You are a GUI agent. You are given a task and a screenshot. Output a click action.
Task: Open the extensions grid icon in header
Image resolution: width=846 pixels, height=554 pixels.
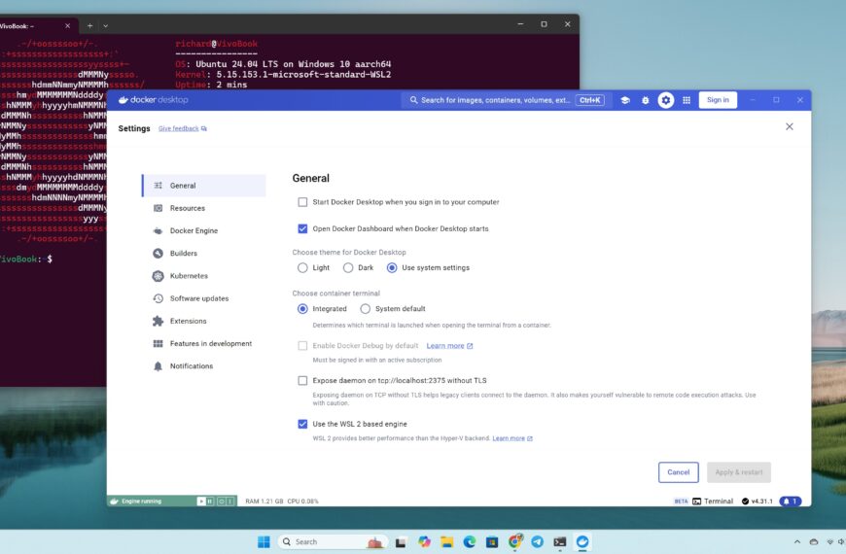click(x=687, y=100)
